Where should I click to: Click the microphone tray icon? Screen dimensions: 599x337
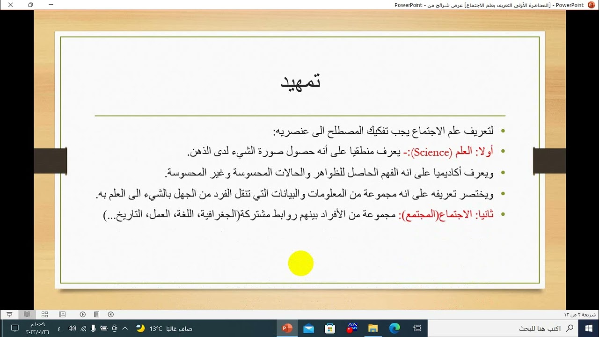point(94,329)
